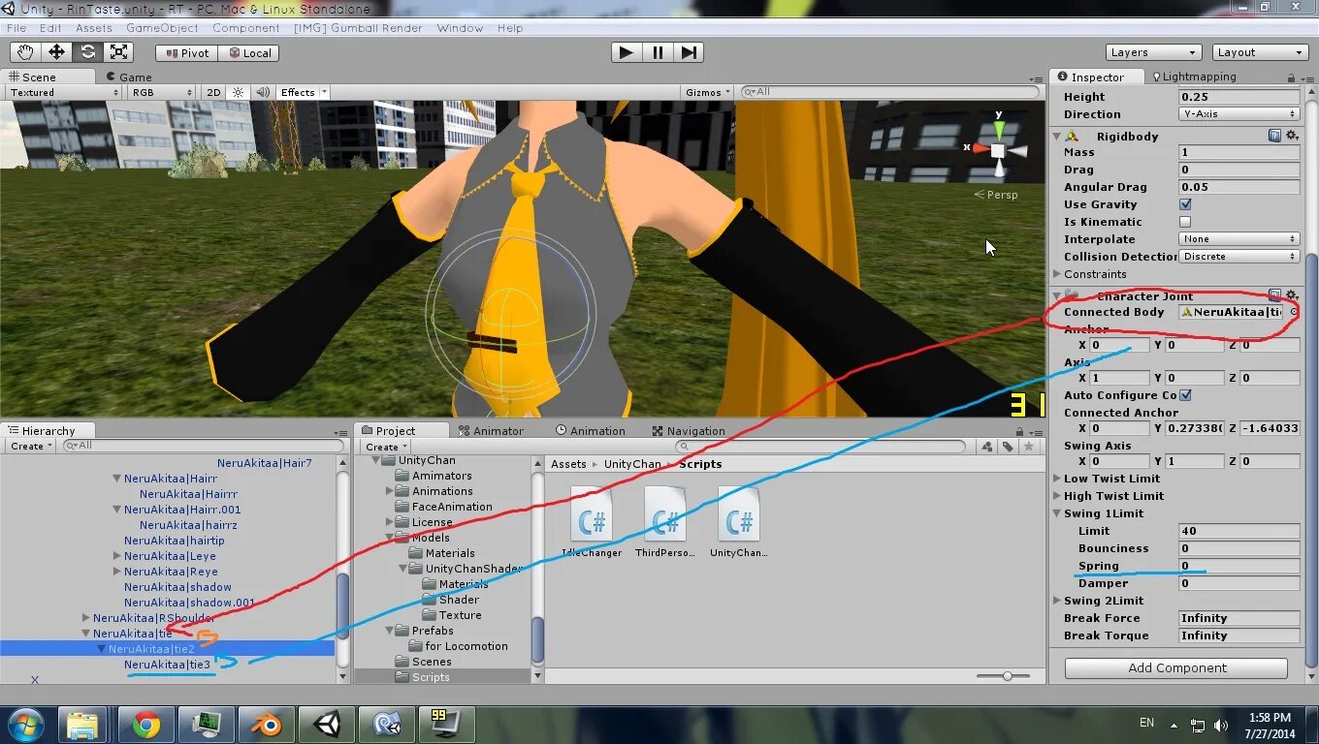The width and height of the screenshot is (1319, 744).
Task: Open the Window menu
Action: (460, 28)
